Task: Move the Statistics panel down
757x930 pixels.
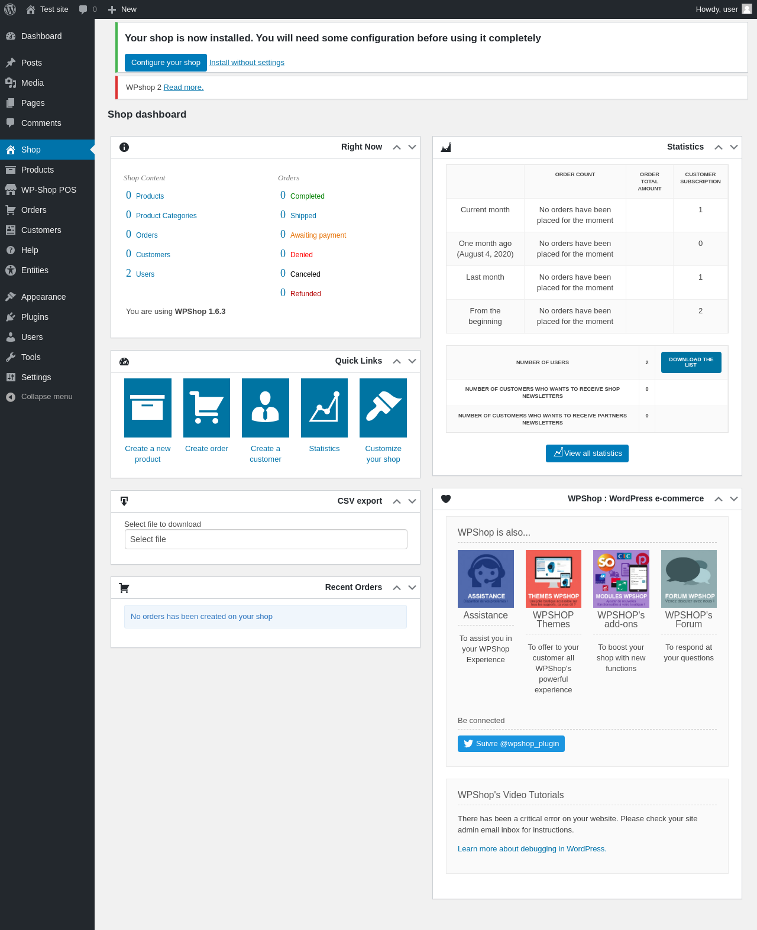Action: (734, 147)
